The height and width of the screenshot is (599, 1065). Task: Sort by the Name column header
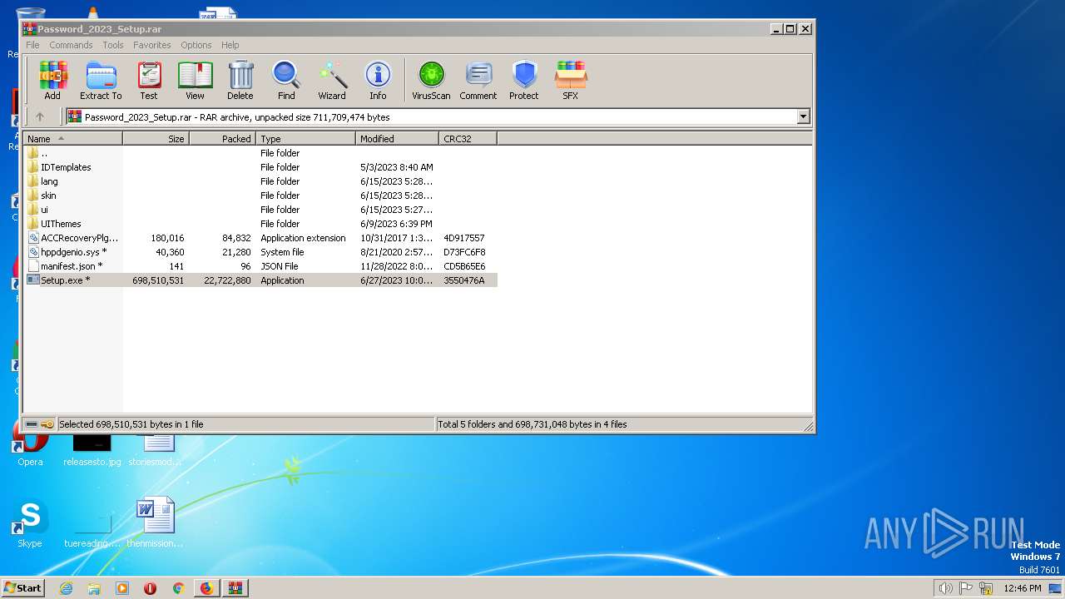coord(73,139)
